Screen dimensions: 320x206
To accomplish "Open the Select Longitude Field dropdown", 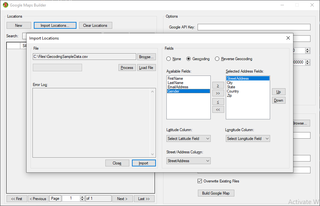I will 247,138.
